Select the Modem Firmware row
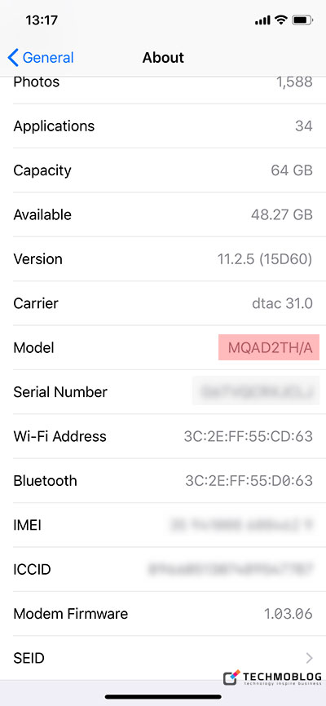326x706 pixels. 163,614
